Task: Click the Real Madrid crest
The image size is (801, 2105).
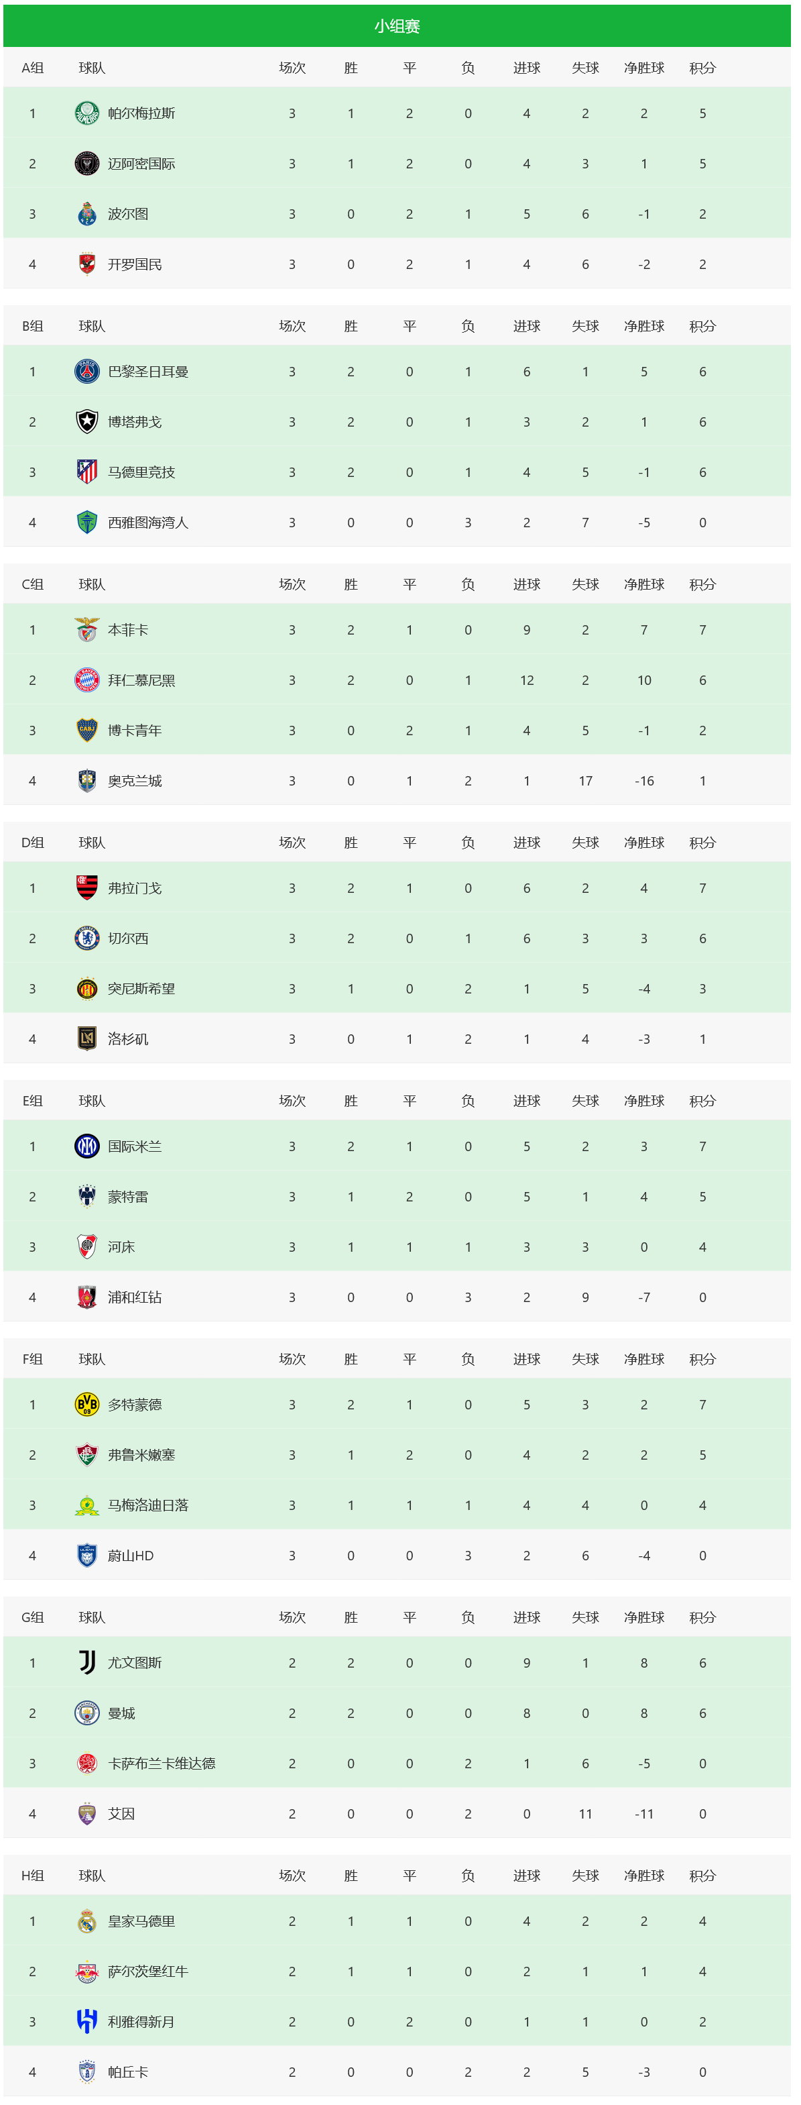Action: (x=86, y=1921)
